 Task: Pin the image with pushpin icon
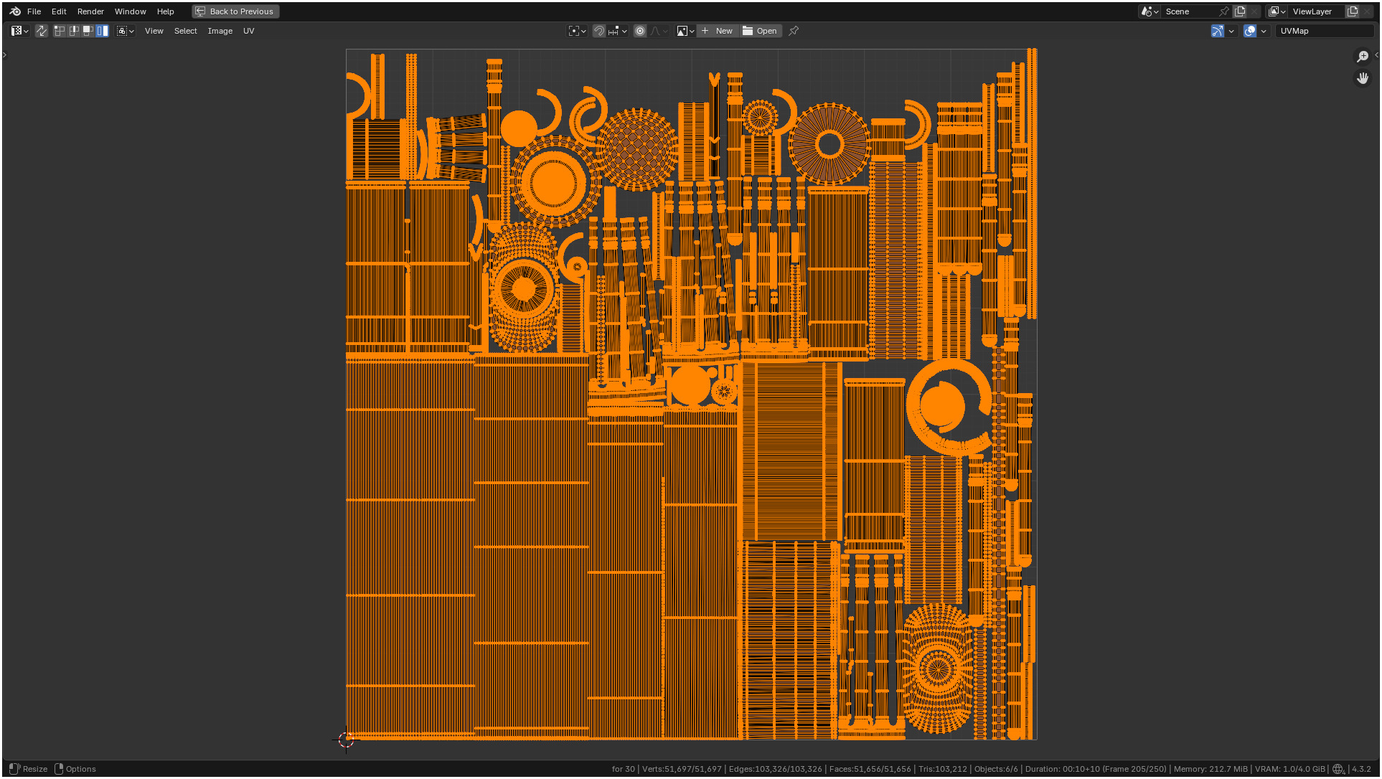(794, 31)
